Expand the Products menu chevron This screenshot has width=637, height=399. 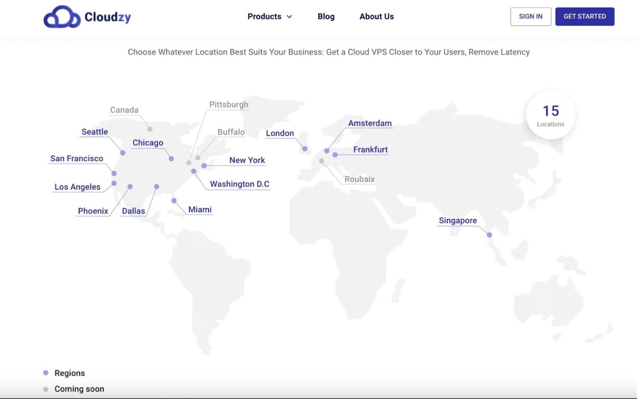(289, 17)
